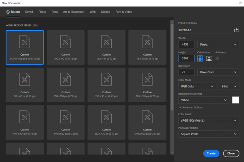244x162 pixels.
Task: Collapse the Advanced Options section
Action: coord(191,107)
